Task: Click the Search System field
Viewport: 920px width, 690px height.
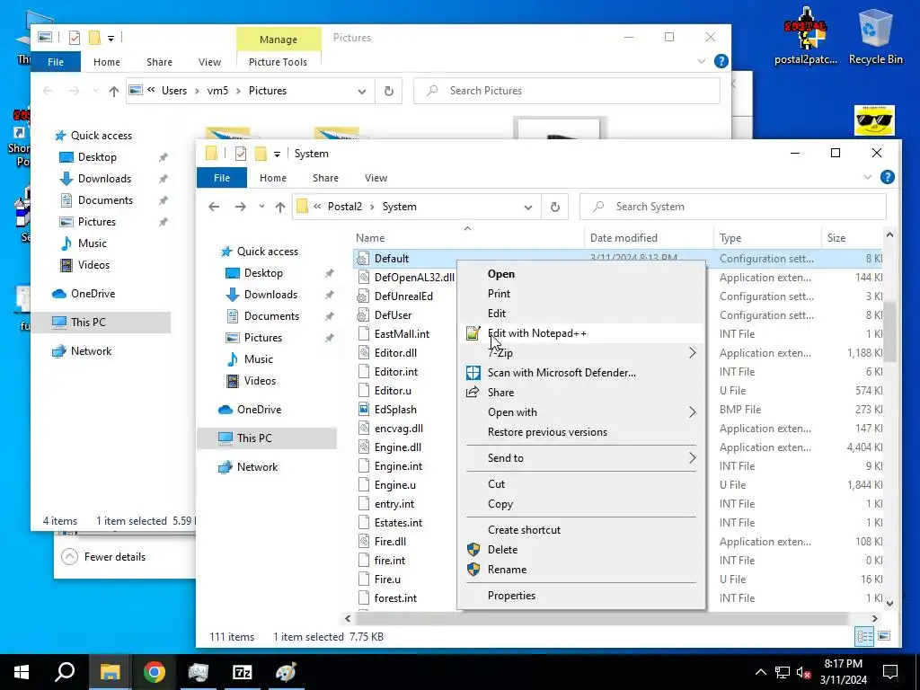Action: coord(733,207)
